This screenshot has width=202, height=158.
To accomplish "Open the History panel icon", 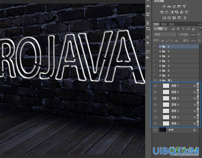I will click(x=148, y=52).
